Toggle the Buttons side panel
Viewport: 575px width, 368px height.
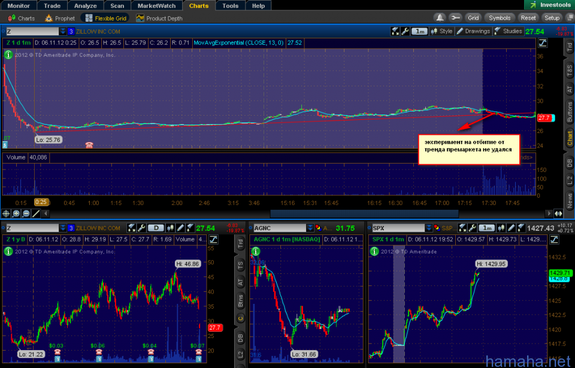pyautogui.click(x=569, y=112)
